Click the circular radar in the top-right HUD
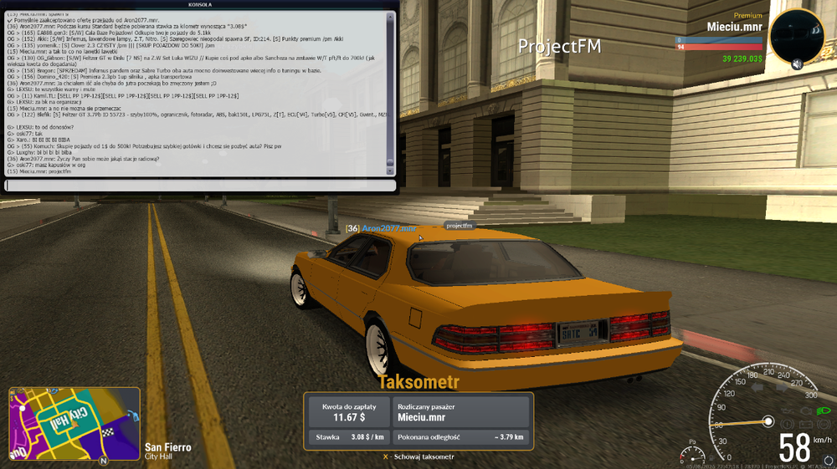 click(797, 36)
